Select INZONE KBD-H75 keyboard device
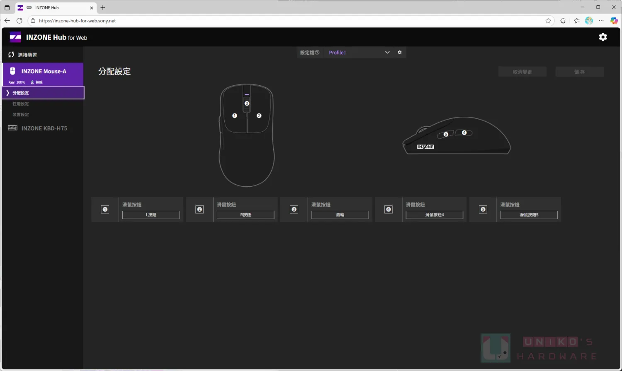Screen dimensions: 622x371 coord(44,128)
